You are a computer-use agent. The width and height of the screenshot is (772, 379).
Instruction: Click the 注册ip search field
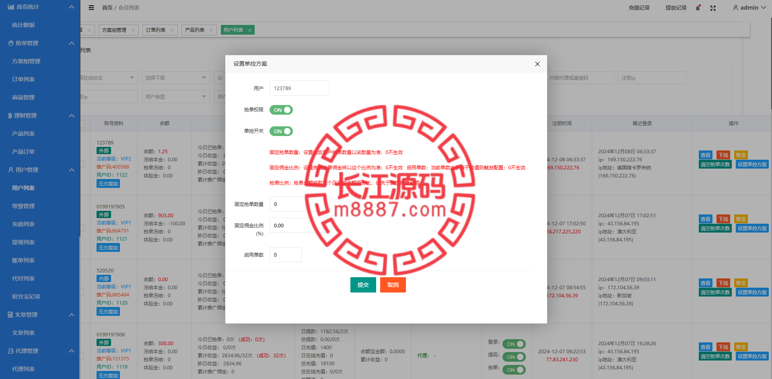click(x=652, y=78)
